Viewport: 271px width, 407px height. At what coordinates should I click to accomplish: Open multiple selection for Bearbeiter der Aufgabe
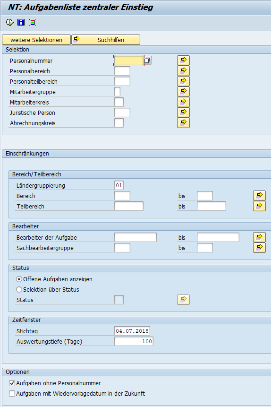259,237
